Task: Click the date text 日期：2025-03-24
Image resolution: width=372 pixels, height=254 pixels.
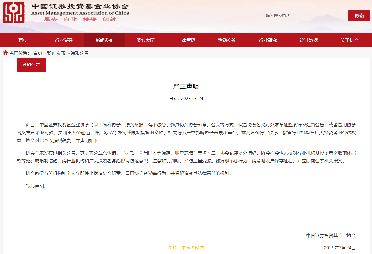Action: pyautogui.click(x=186, y=99)
